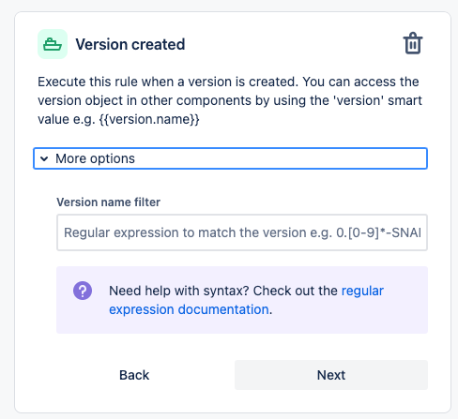This screenshot has width=458, height=419.
Task: Click the 'Need help with syntax?' text
Action: pyautogui.click(x=179, y=291)
